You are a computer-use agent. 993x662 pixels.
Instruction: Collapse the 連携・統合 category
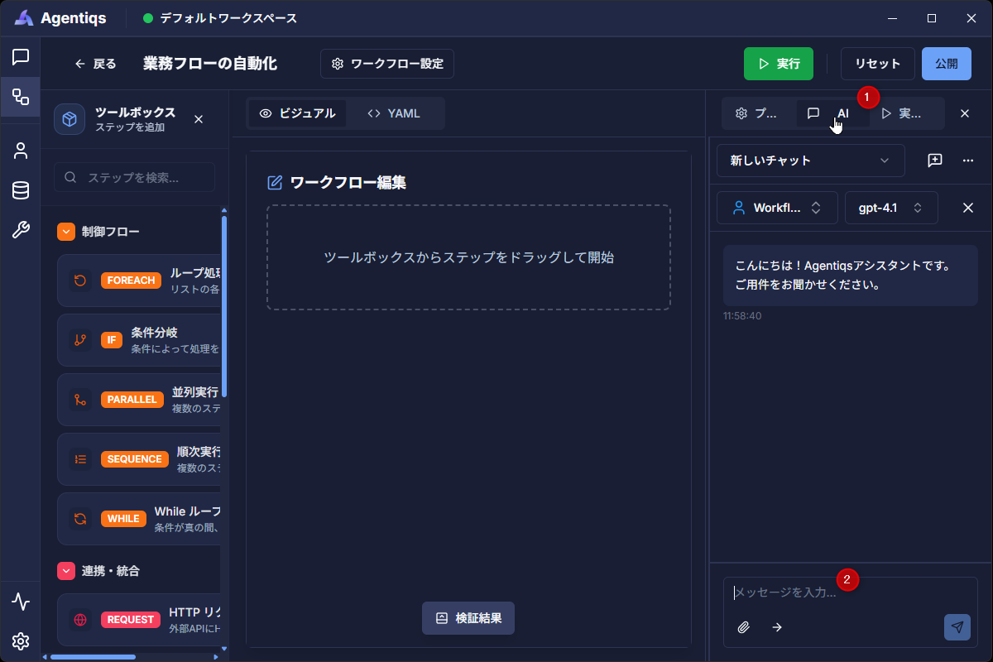pos(66,571)
